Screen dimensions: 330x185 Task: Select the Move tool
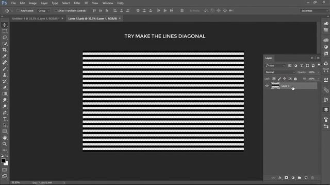click(x=5, y=25)
